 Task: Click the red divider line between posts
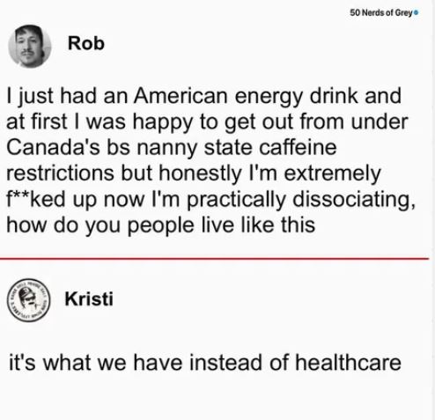click(x=214, y=259)
